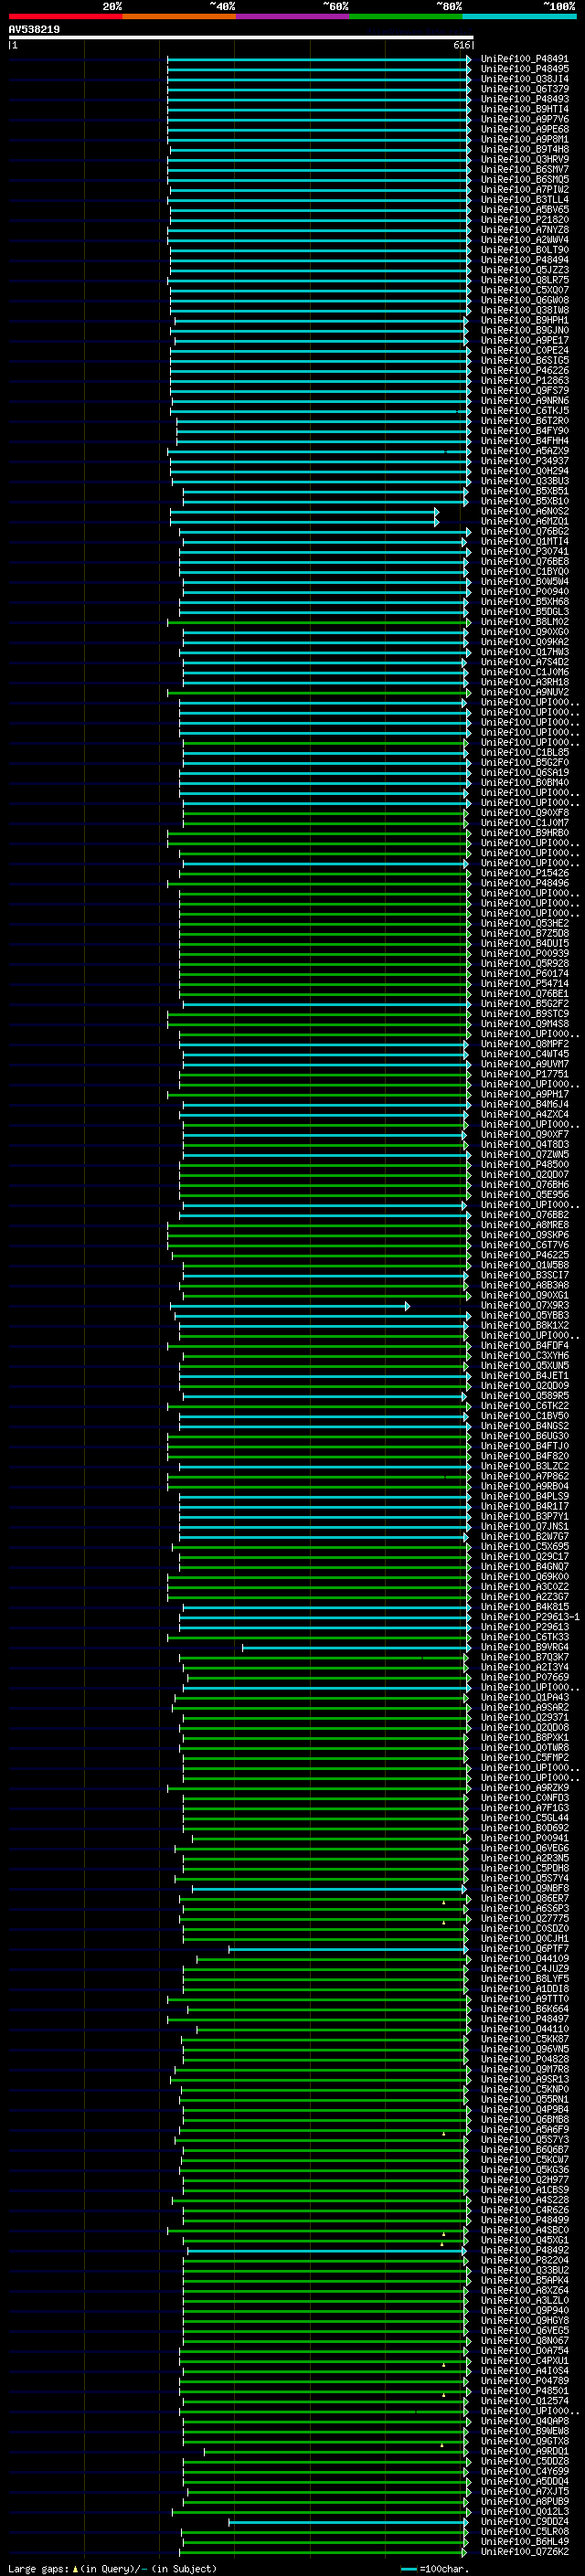Click the alignment bar for UniRef100_B9VRG4
The width and height of the screenshot is (585, 2576).
[356, 1648]
